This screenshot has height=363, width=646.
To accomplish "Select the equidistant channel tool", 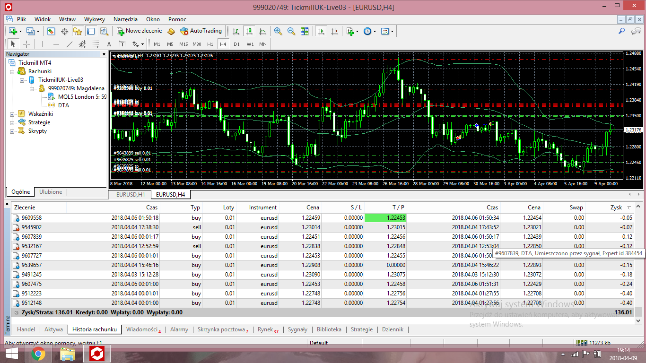I will 83,44.
